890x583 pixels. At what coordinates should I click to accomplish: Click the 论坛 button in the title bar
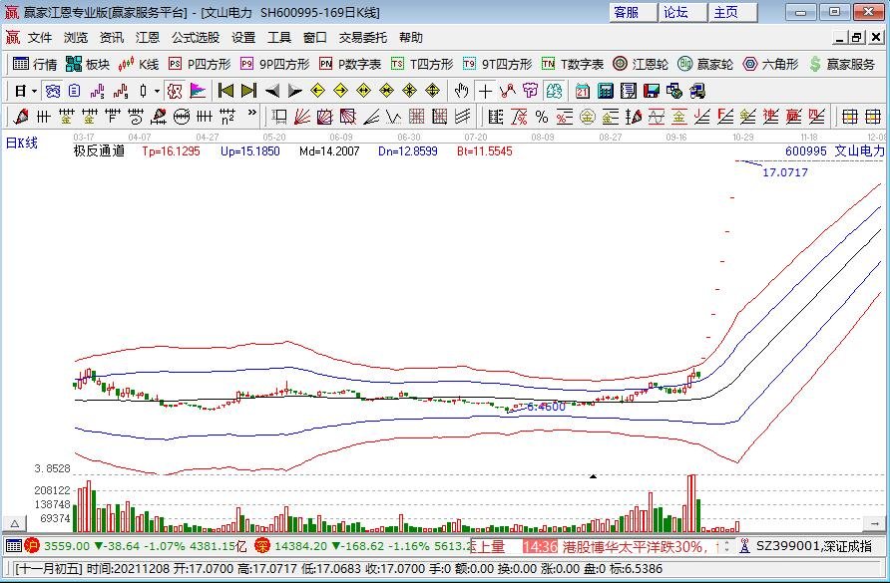tap(676, 12)
